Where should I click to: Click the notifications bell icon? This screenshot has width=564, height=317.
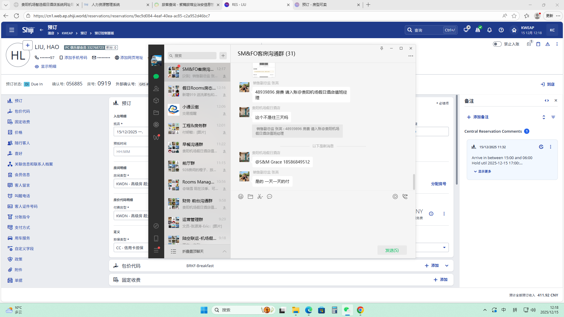(x=489, y=30)
